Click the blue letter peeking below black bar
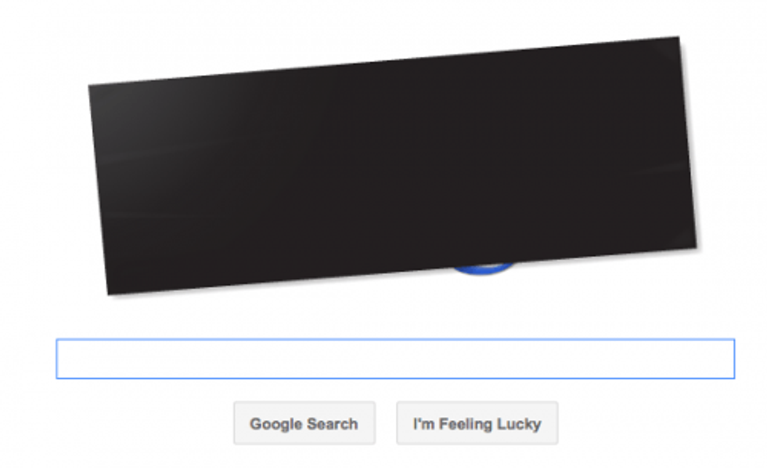Viewport: 767px width, 468px height. 483,268
